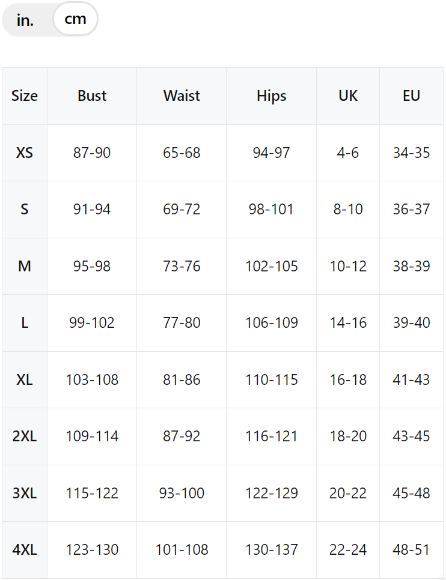This screenshot has width=446, height=580.
Task: Click the 87-90 bust measurement cell
Action: [92, 153]
